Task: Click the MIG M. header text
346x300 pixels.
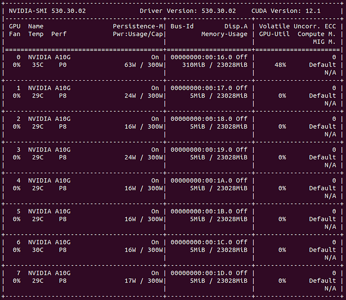Action: 324,42
